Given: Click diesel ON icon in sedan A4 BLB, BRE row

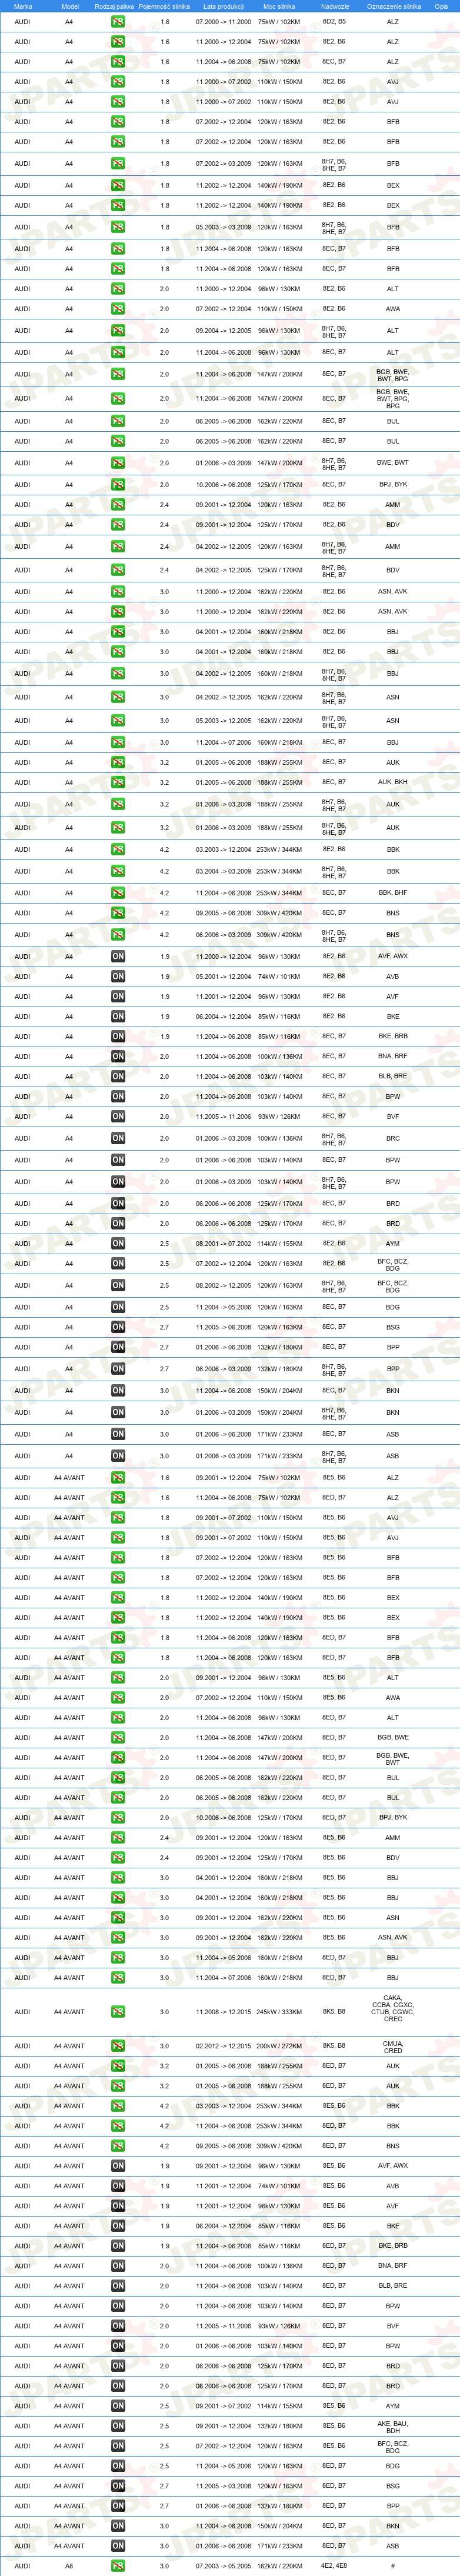Looking at the screenshot, I should click(x=118, y=1076).
